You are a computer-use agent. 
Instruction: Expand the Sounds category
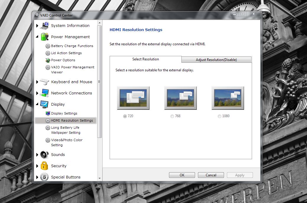(x=37, y=154)
